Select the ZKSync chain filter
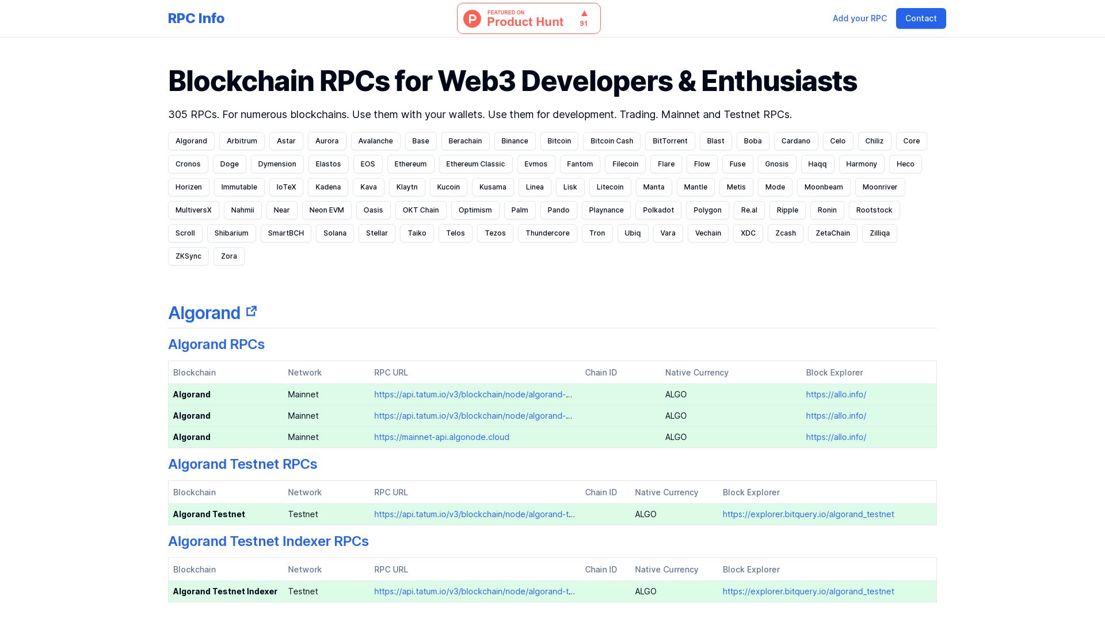1105x622 pixels. point(188,256)
